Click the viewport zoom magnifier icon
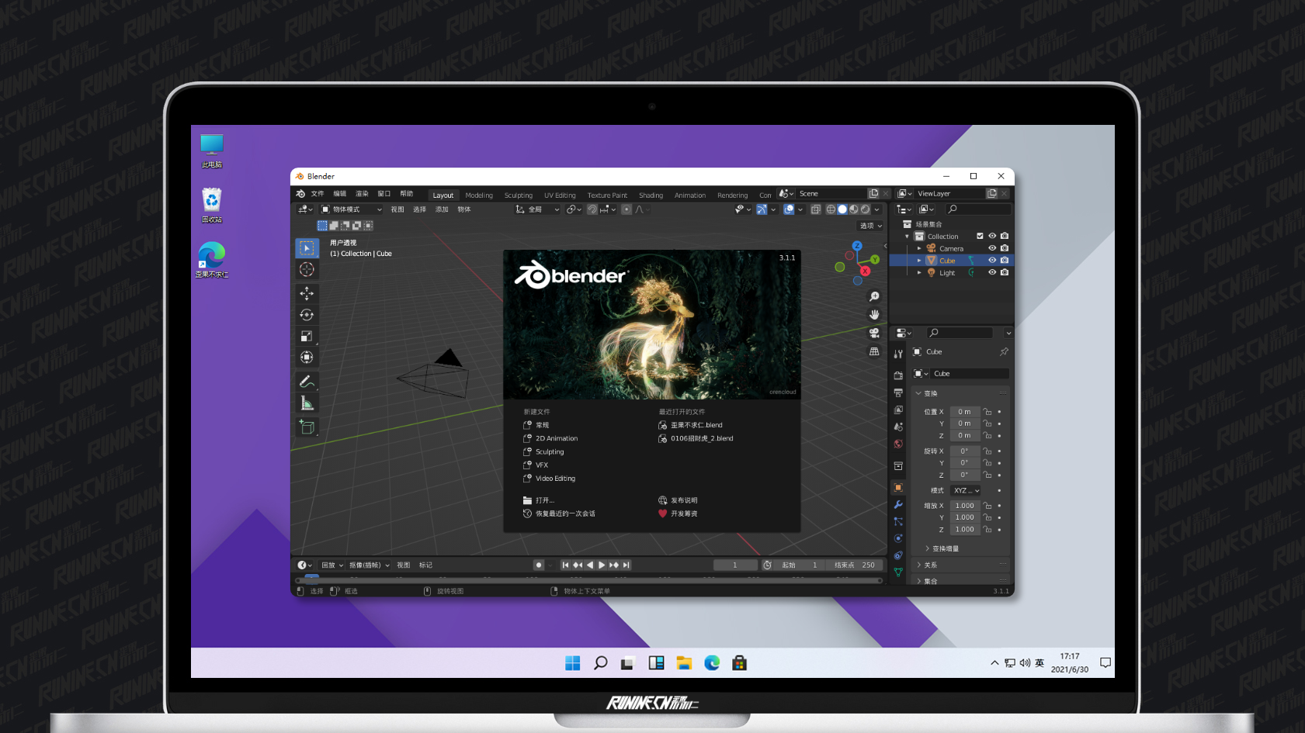This screenshot has width=1305, height=733. pos(874,296)
